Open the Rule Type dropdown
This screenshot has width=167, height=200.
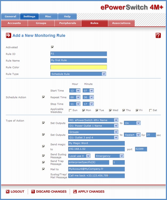(x=78, y=74)
